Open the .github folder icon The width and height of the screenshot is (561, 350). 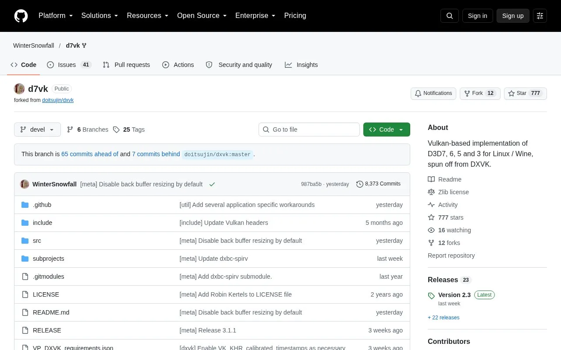click(25, 205)
